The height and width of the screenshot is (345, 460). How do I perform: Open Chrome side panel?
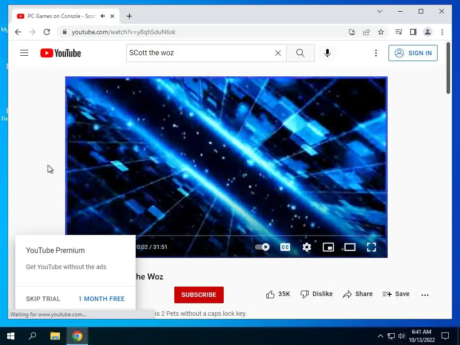coord(413,32)
